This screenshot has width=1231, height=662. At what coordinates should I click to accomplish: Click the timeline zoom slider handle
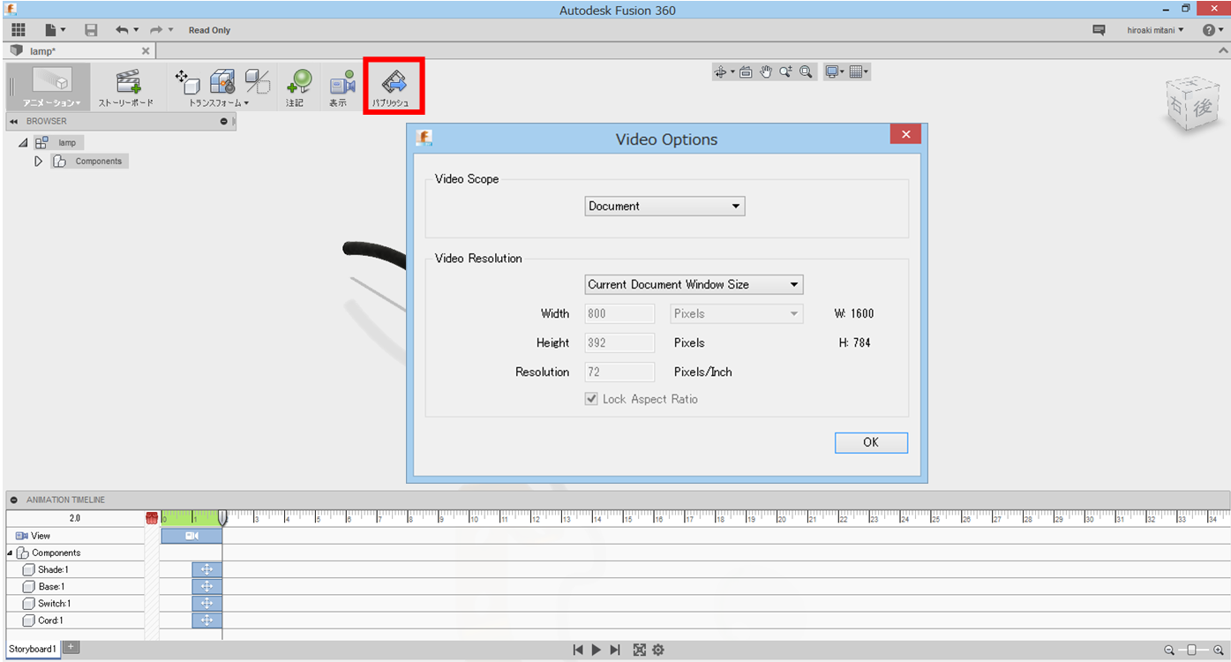tap(1191, 650)
